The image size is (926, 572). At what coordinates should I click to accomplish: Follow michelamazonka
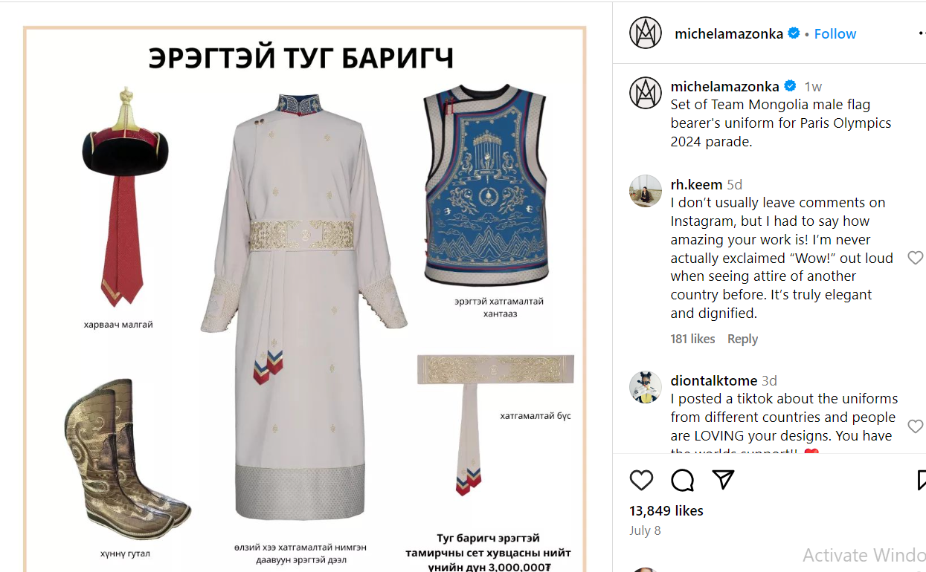tap(835, 33)
